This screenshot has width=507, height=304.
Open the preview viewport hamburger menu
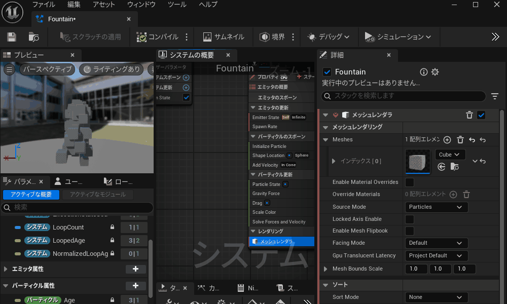[9, 69]
